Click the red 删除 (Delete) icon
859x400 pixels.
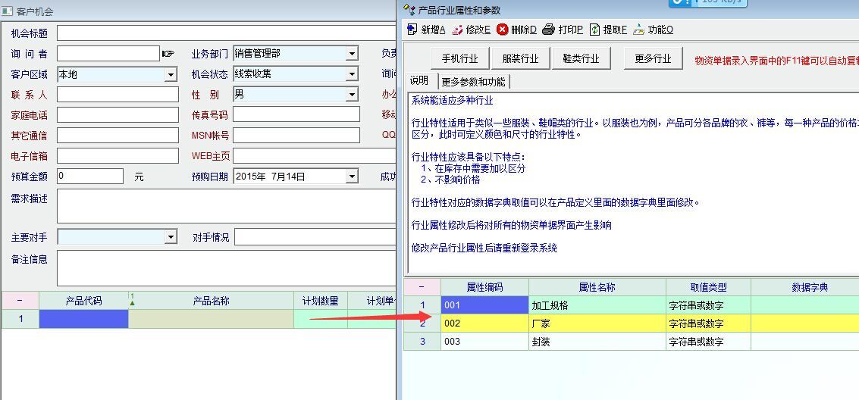[503, 30]
